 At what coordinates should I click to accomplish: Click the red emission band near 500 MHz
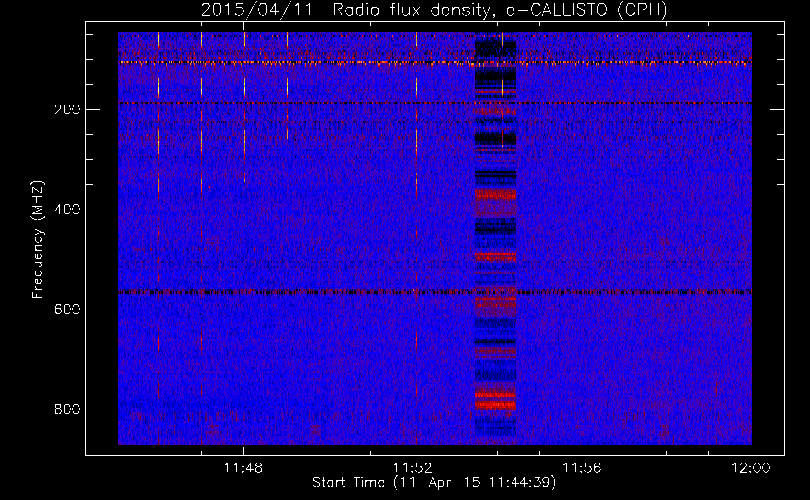pyautogui.click(x=495, y=257)
